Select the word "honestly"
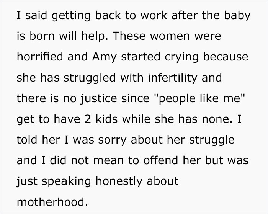Image resolution: width=268 pixels, height=214 pixels. click(119, 182)
